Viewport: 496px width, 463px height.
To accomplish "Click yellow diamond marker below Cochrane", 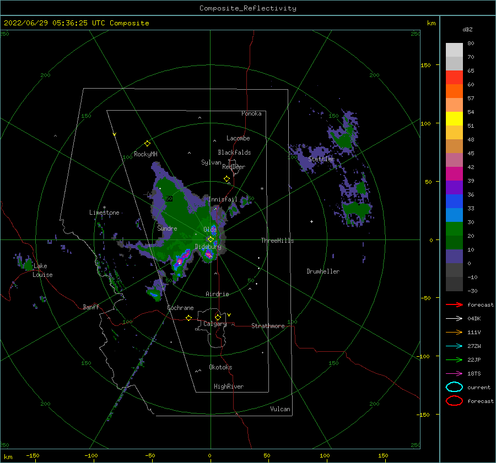I will click(189, 318).
